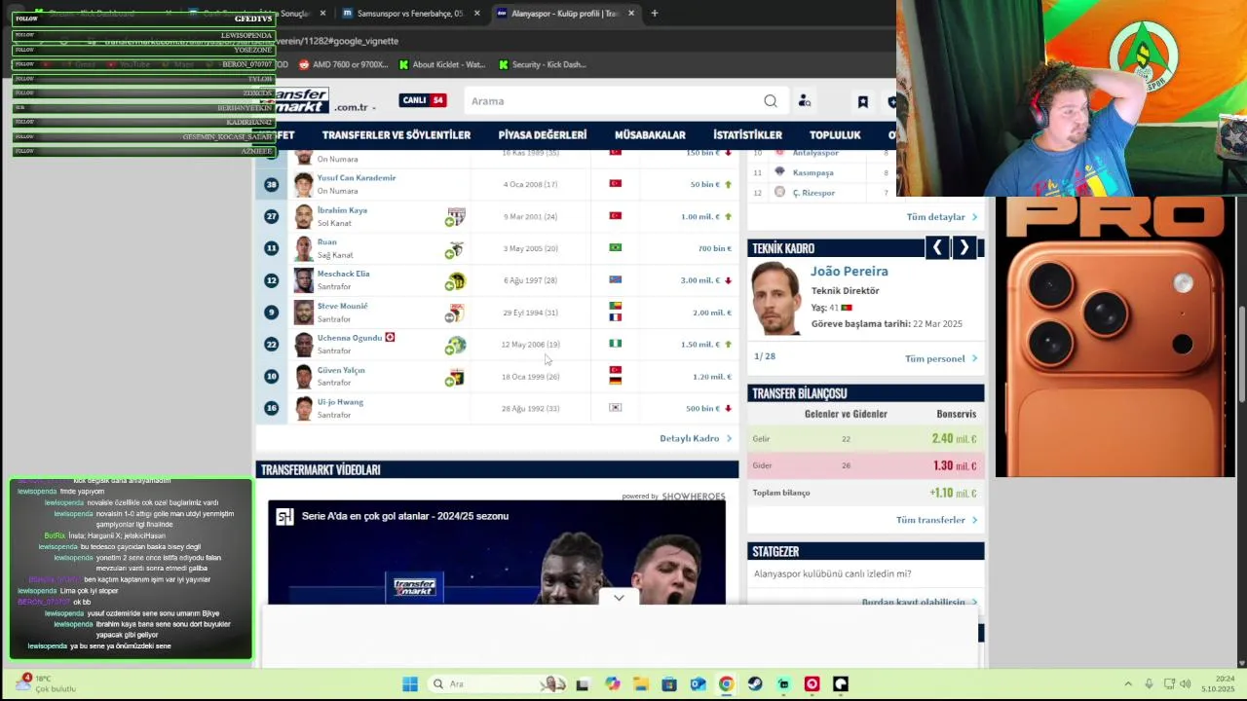1247x701 pixels.
Task: Click the club badge in İbrahim Kaya row
Action: (x=455, y=216)
